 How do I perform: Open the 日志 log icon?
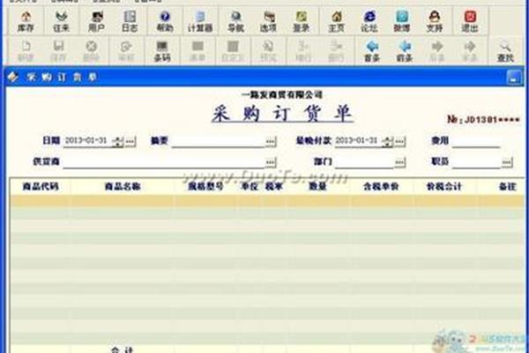tap(130, 21)
